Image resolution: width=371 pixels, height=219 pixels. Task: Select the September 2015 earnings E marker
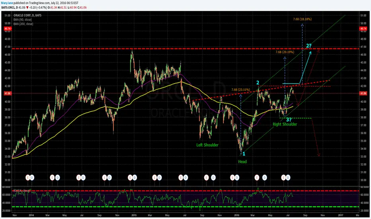(x=206, y=177)
